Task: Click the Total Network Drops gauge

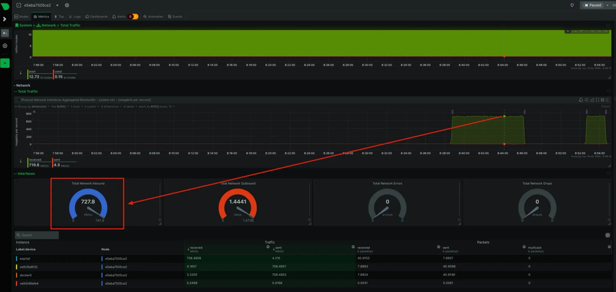Action: 537,204
